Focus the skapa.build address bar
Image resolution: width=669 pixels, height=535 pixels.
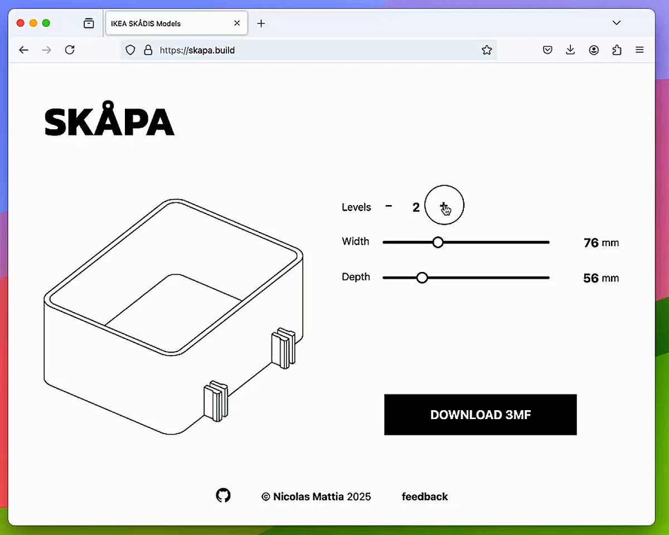[x=308, y=50]
